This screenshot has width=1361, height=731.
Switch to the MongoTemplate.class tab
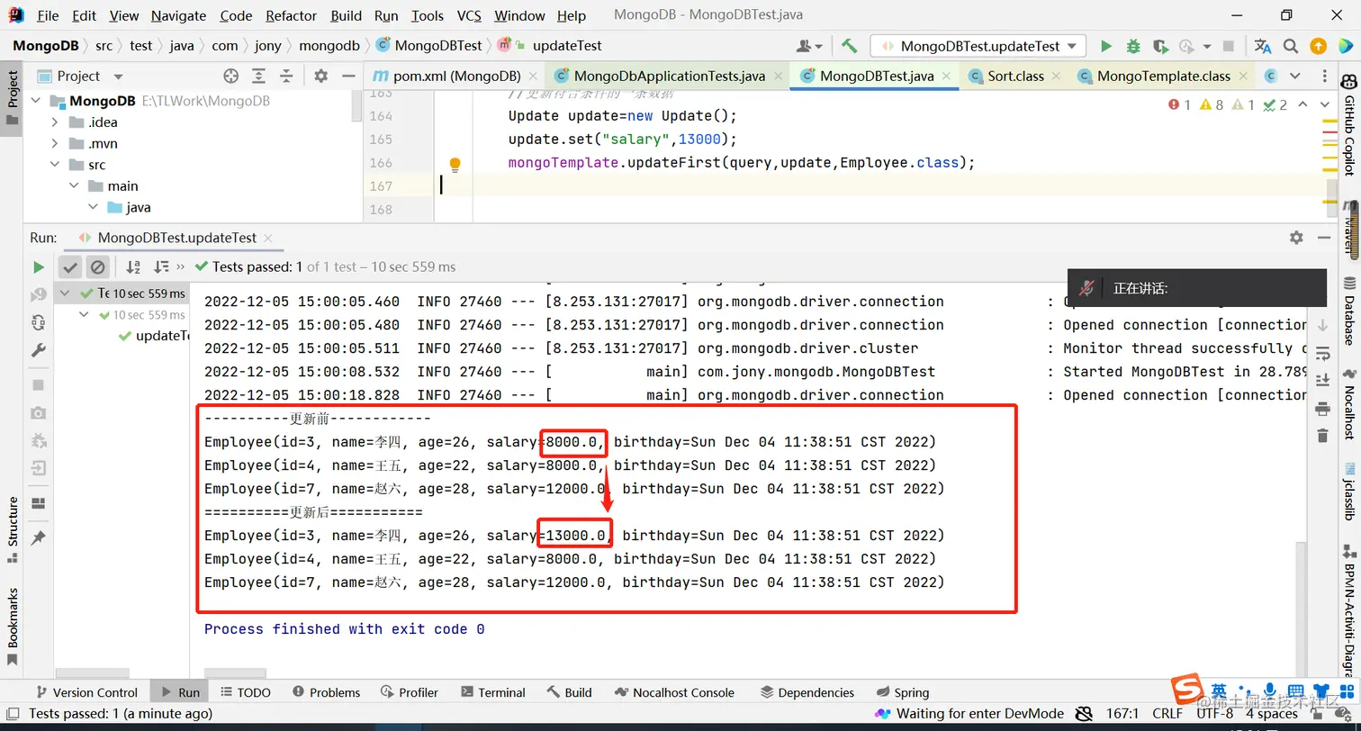1163,76
